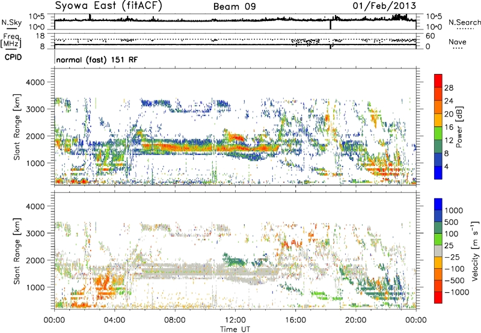Click the "12" tick on Power color bar
This screenshot has width=481, height=333.
click(x=449, y=140)
